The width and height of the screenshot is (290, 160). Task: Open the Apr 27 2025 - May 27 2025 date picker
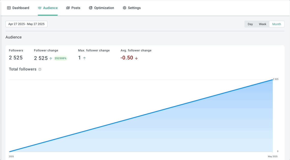(x=27, y=24)
